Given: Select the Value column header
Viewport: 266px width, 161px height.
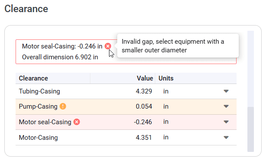Looking at the screenshot, I should pos(145,78).
